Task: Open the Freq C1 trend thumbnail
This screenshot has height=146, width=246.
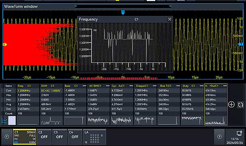Action: coord(28,120)
